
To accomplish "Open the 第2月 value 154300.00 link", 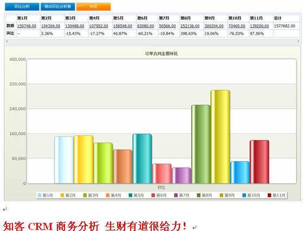I will click(50, 26).
